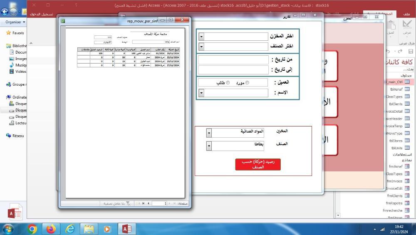This screenshot has height=235, width=416.
Task: Open the المخزن dropdown showing المواد الغذائية
Action: tap(209, 133)
